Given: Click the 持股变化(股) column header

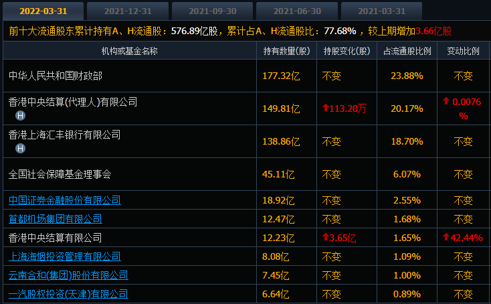Looking at the screenshot, I should click(x=347, y=51).
